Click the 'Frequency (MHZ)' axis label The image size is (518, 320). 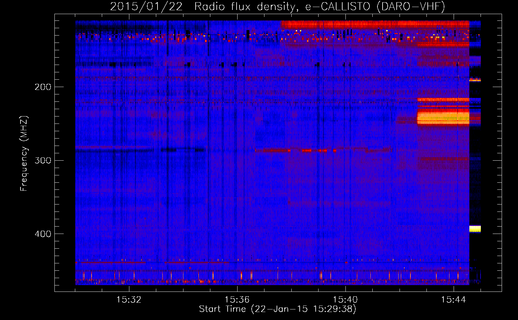click(24, 153)
